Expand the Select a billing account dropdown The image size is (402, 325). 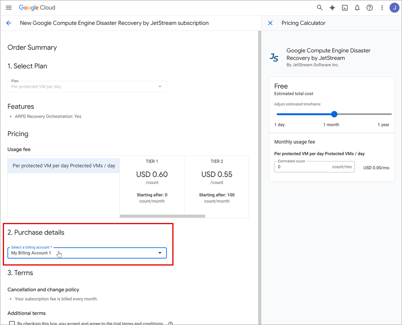coord(87,253)
